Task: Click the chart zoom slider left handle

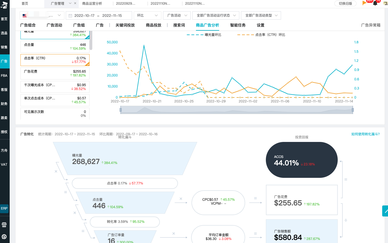Action: [120, 110]
